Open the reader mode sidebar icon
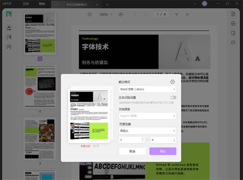This screenshot has height=180, width=243. [9, 15]
